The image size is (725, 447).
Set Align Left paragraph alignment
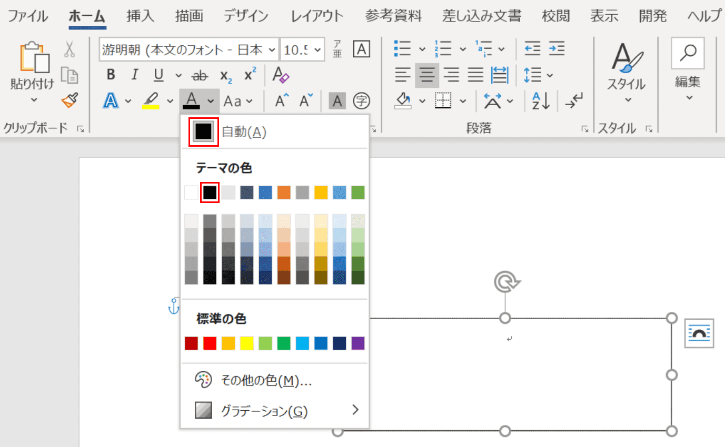pyautogui.click(x=403, y=75)
